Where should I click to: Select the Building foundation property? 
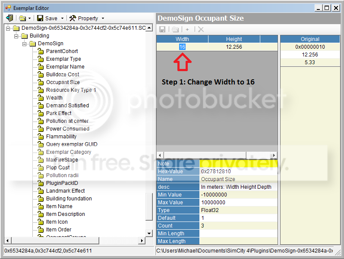point(69,199)
